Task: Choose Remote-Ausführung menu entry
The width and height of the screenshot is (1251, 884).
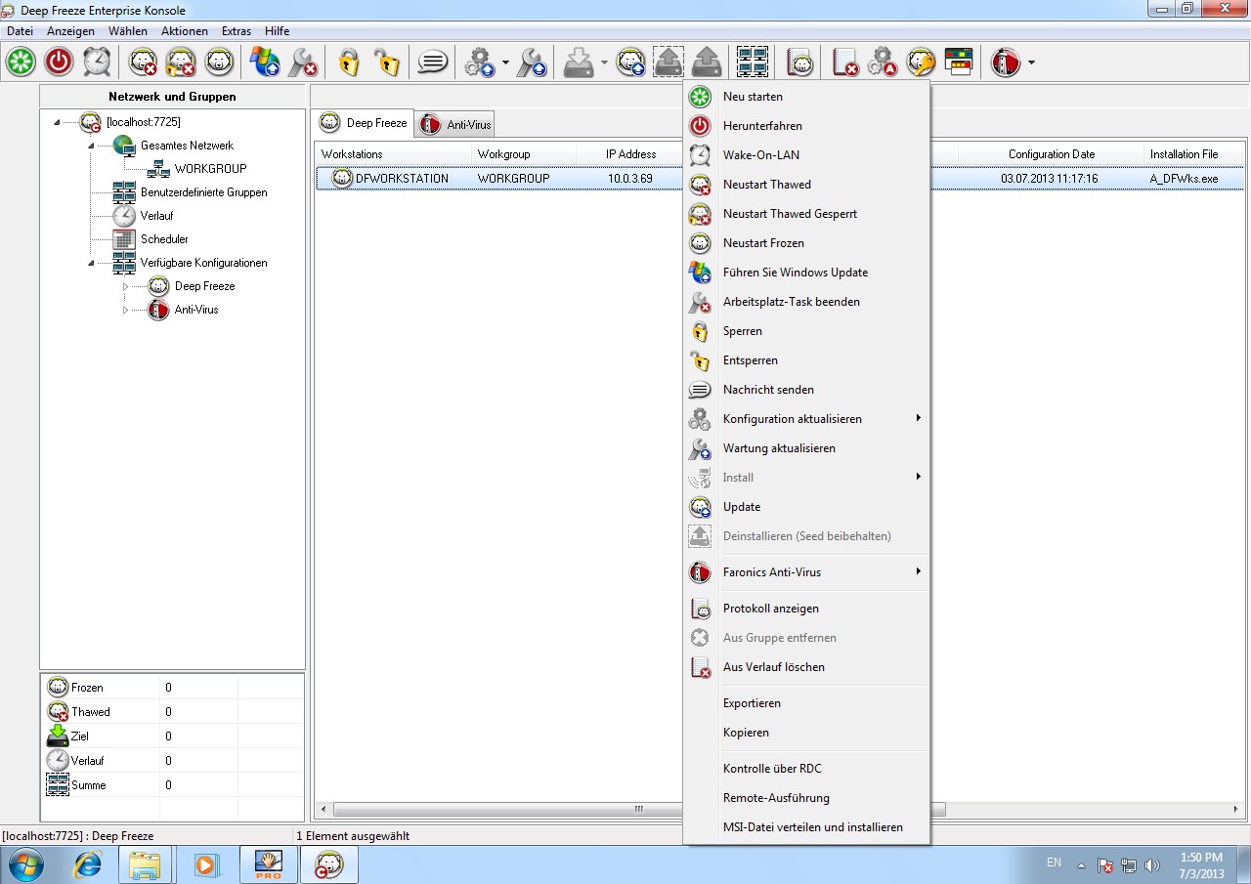Action: point(806,798)
